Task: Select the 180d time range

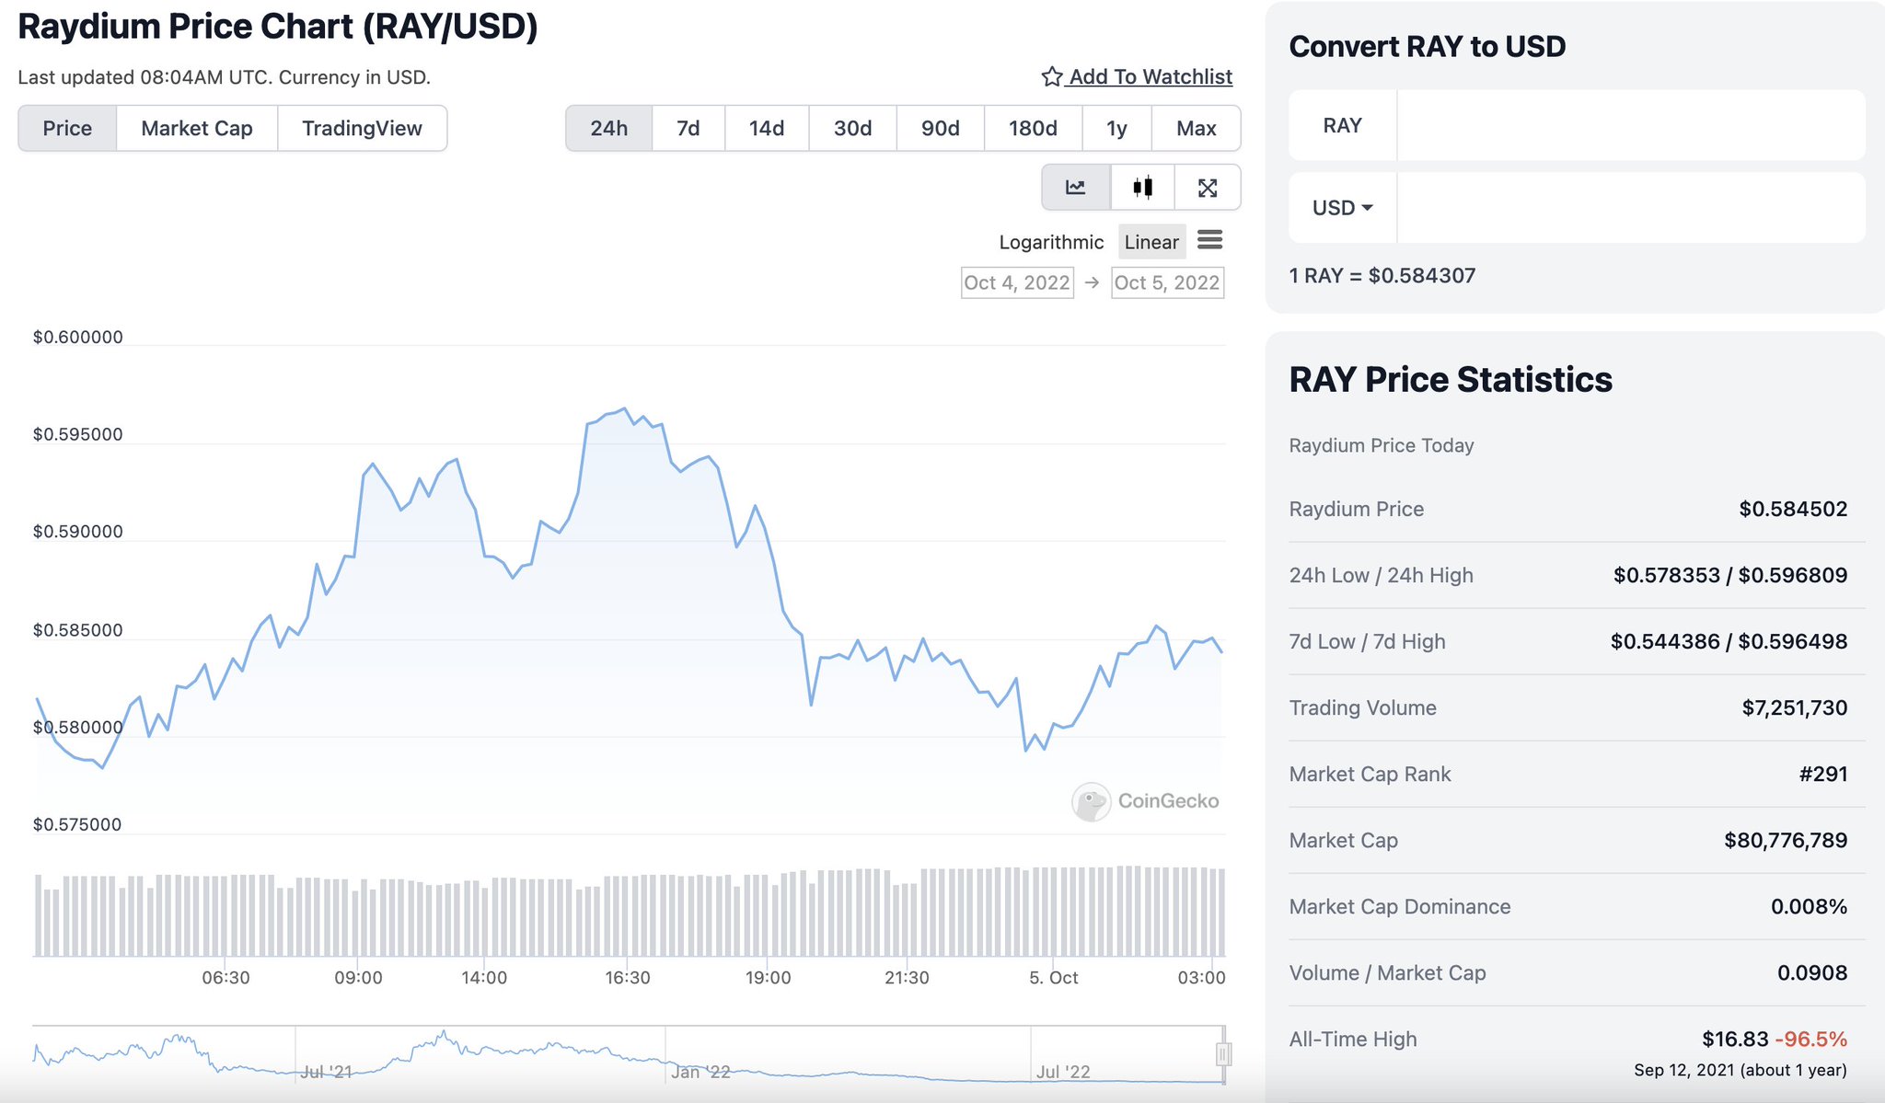Action: [1033, 128]
